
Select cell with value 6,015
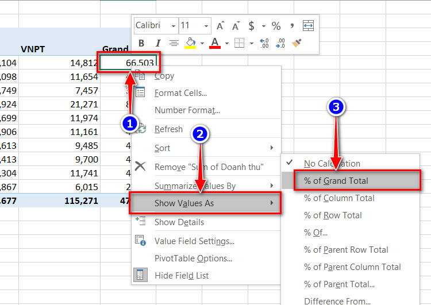[59, 187]
